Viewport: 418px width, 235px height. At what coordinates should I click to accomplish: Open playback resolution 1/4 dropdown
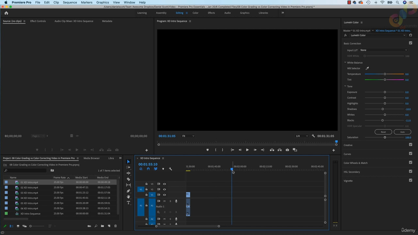[302, 136]
